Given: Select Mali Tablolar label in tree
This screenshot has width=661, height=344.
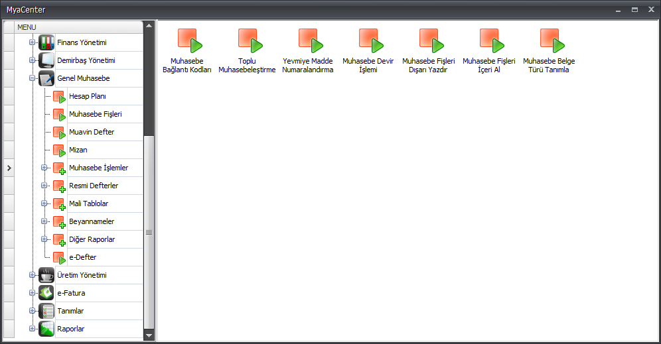Looking at the screenshot, I should tap(88, 203).
